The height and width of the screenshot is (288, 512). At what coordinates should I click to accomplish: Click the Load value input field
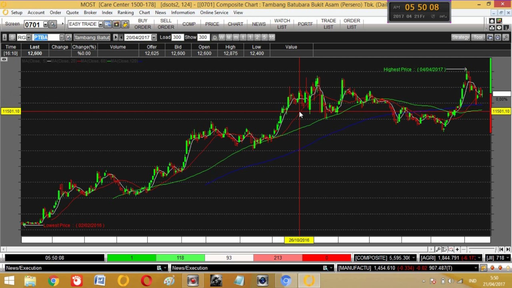177,37
